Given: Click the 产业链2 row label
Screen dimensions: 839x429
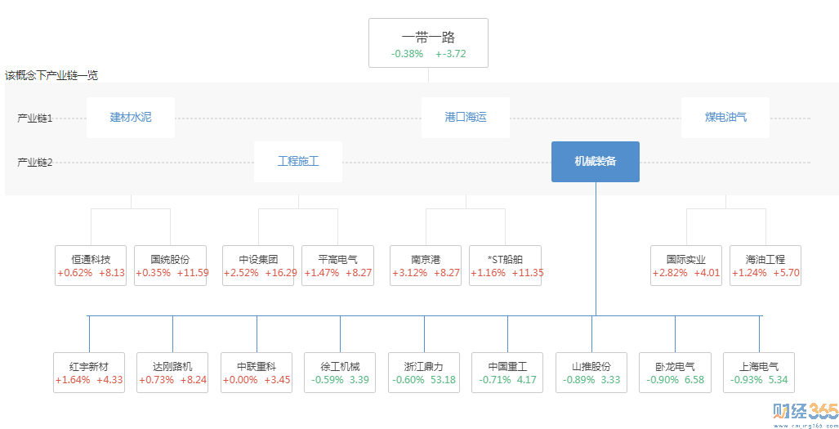Looking at the screenshot, I should coord(35,162).
